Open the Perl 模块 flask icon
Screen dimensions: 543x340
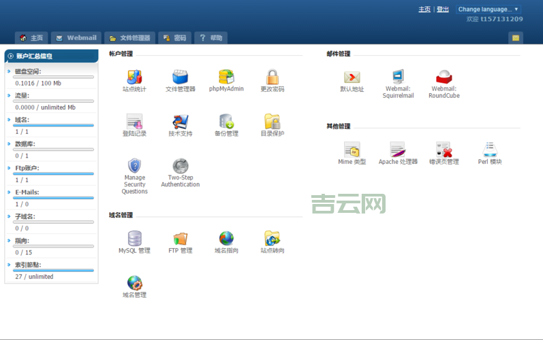pos(489,150)
